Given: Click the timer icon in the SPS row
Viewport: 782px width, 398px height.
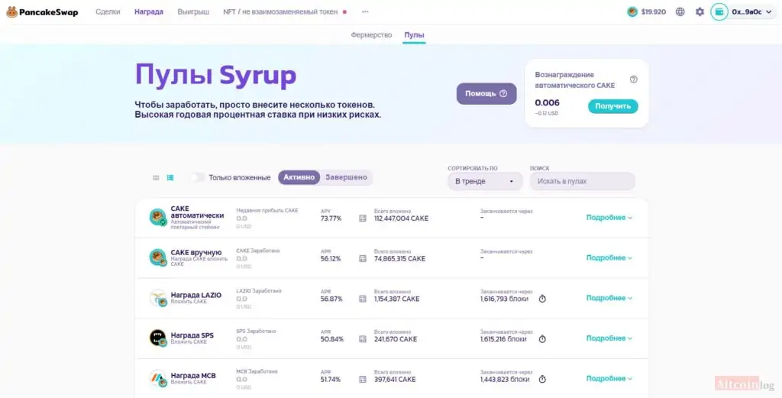Looking at the screenshot, I should tap(542, 339).
